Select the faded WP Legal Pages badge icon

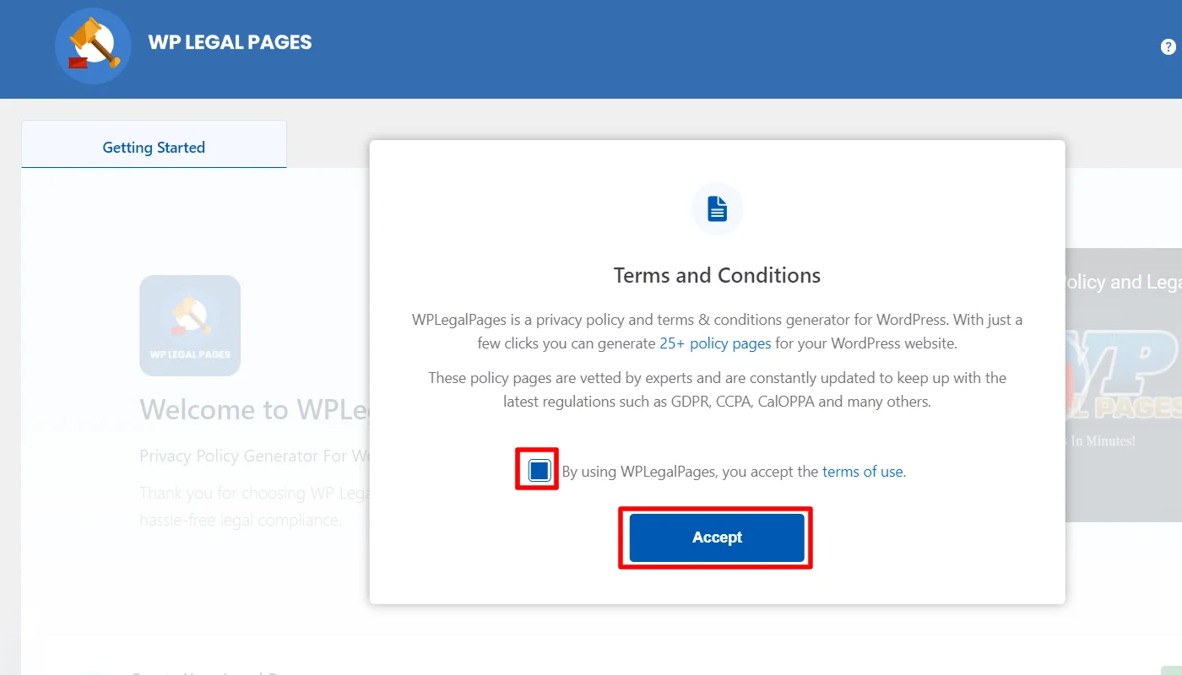(190, 326)
